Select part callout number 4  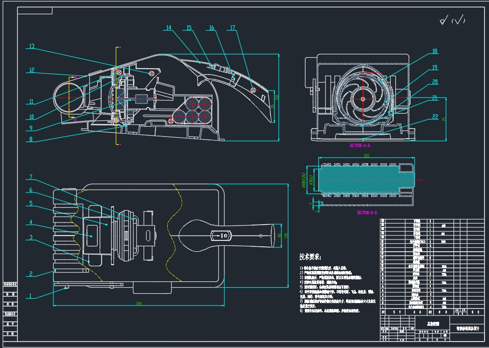31,222
